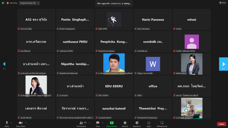
Task: Click the Leave meeting button
Action: click(x=221, y=124)
